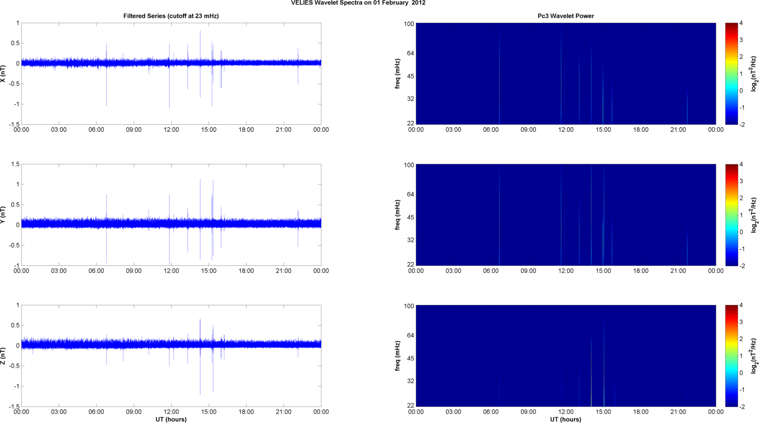Click the "45" frequency tick on the Z spectrogram
The width and height of the screenshot is (759, 423).
click(x=411, y=358)
